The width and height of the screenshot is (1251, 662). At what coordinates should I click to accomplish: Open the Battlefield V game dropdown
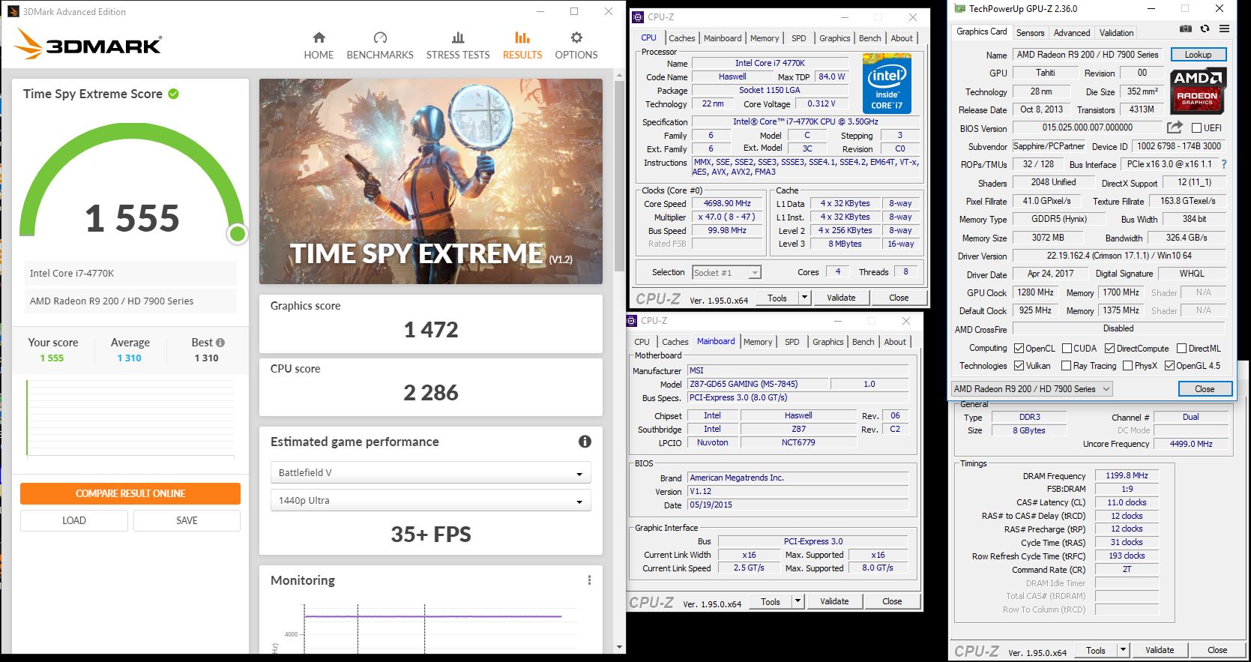pyautogui.click(x=430, y=472)
